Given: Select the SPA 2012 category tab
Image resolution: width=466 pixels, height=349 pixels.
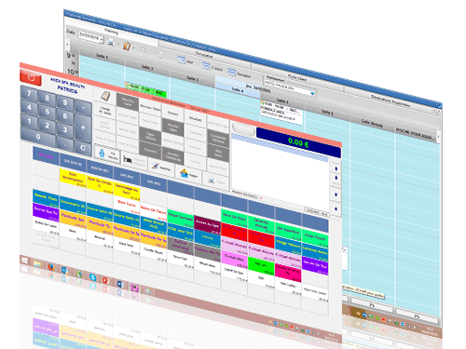Looking at the screenshot, I should 127,176.
